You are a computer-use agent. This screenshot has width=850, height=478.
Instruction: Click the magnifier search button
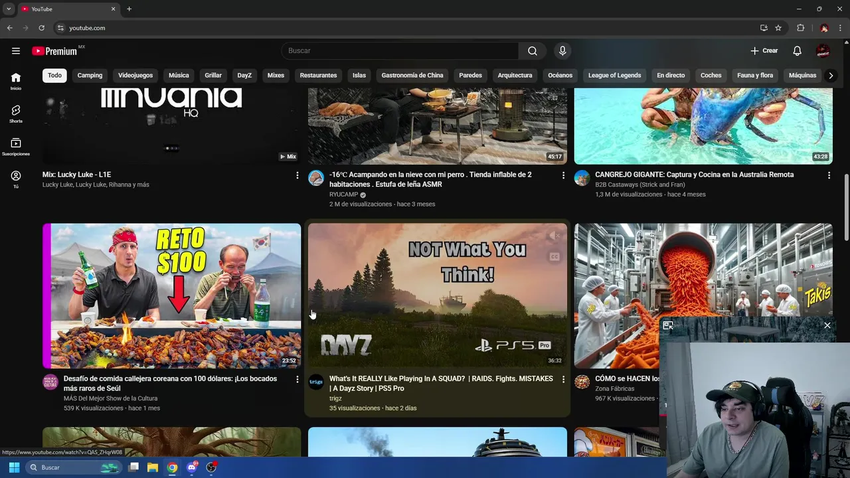click(x=533, y=50)
